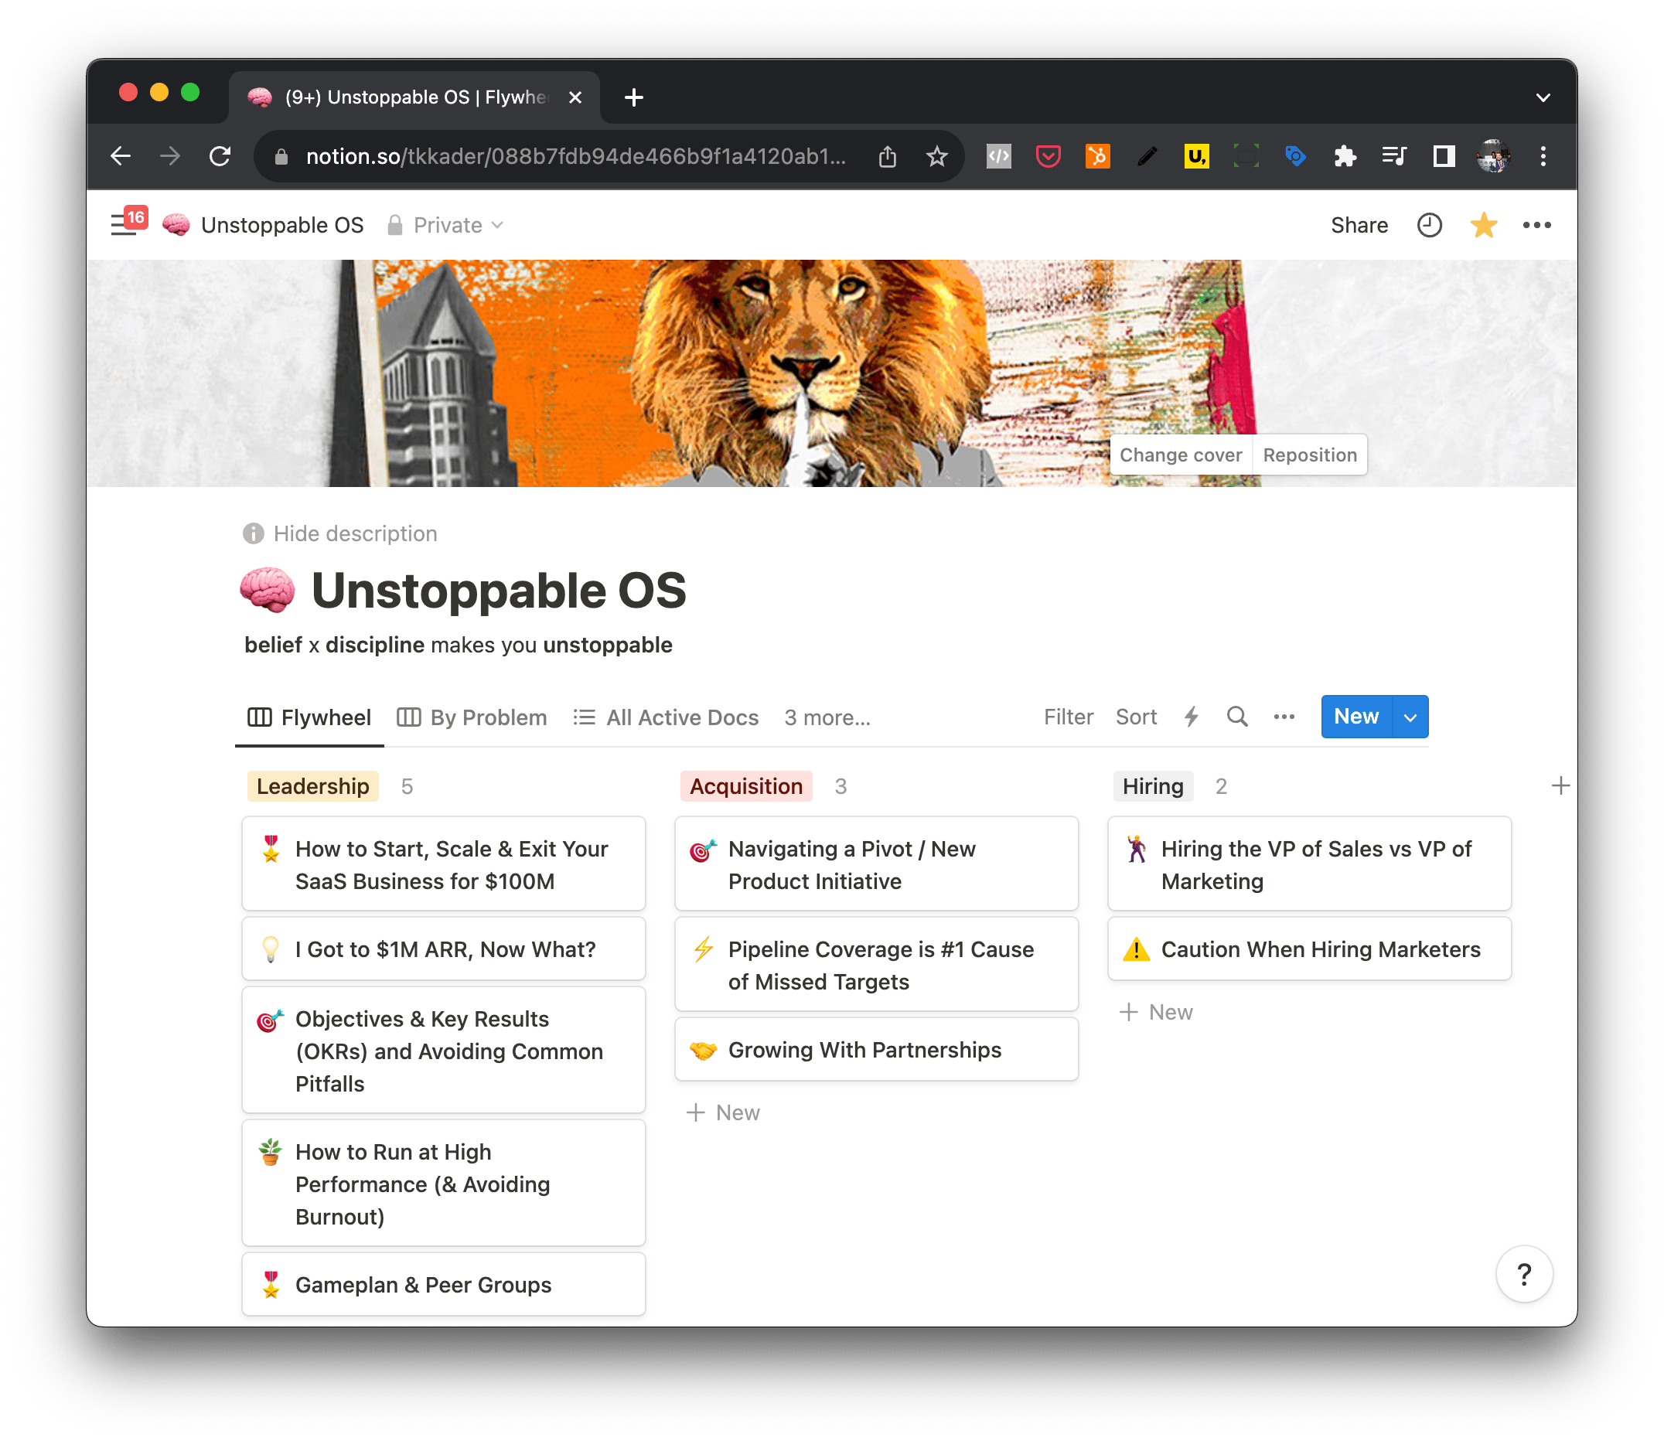1664x1441 pixels.
Task: Open browser tab search chevron
Action: coord(1542,97)
